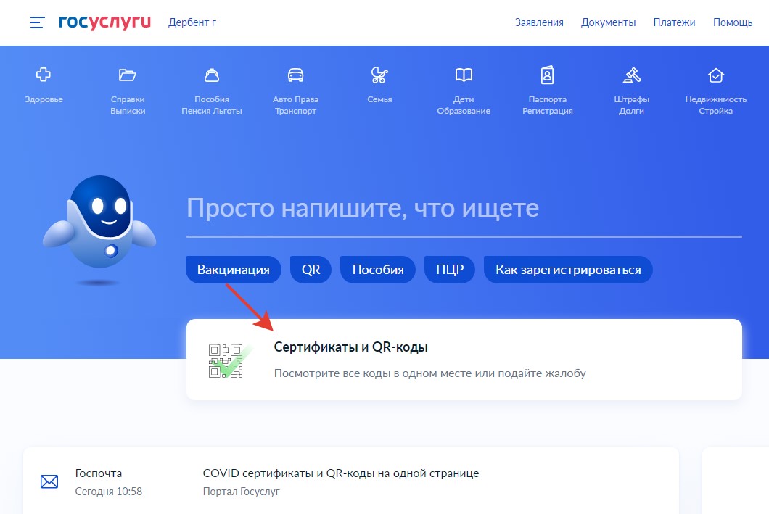Screen dimensions: 769x514
Task: Go to the Документы section
Action: tap(608, 22)
